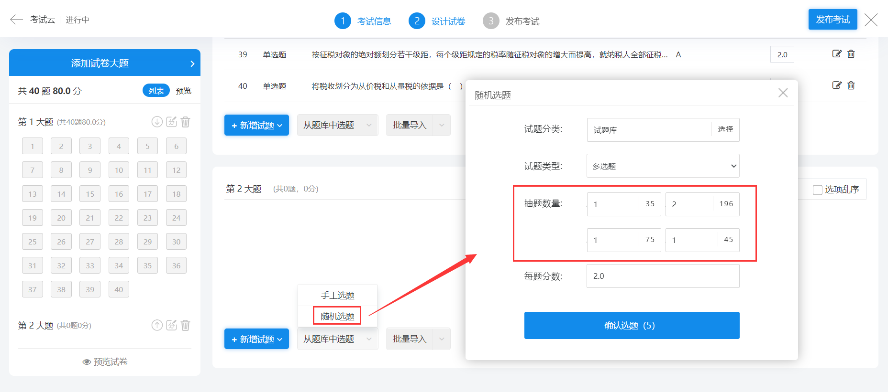The height and width of the screenshot is (392, 888).
Task: Switch to 列表 view toggle
Action: (x=156, y=91)
